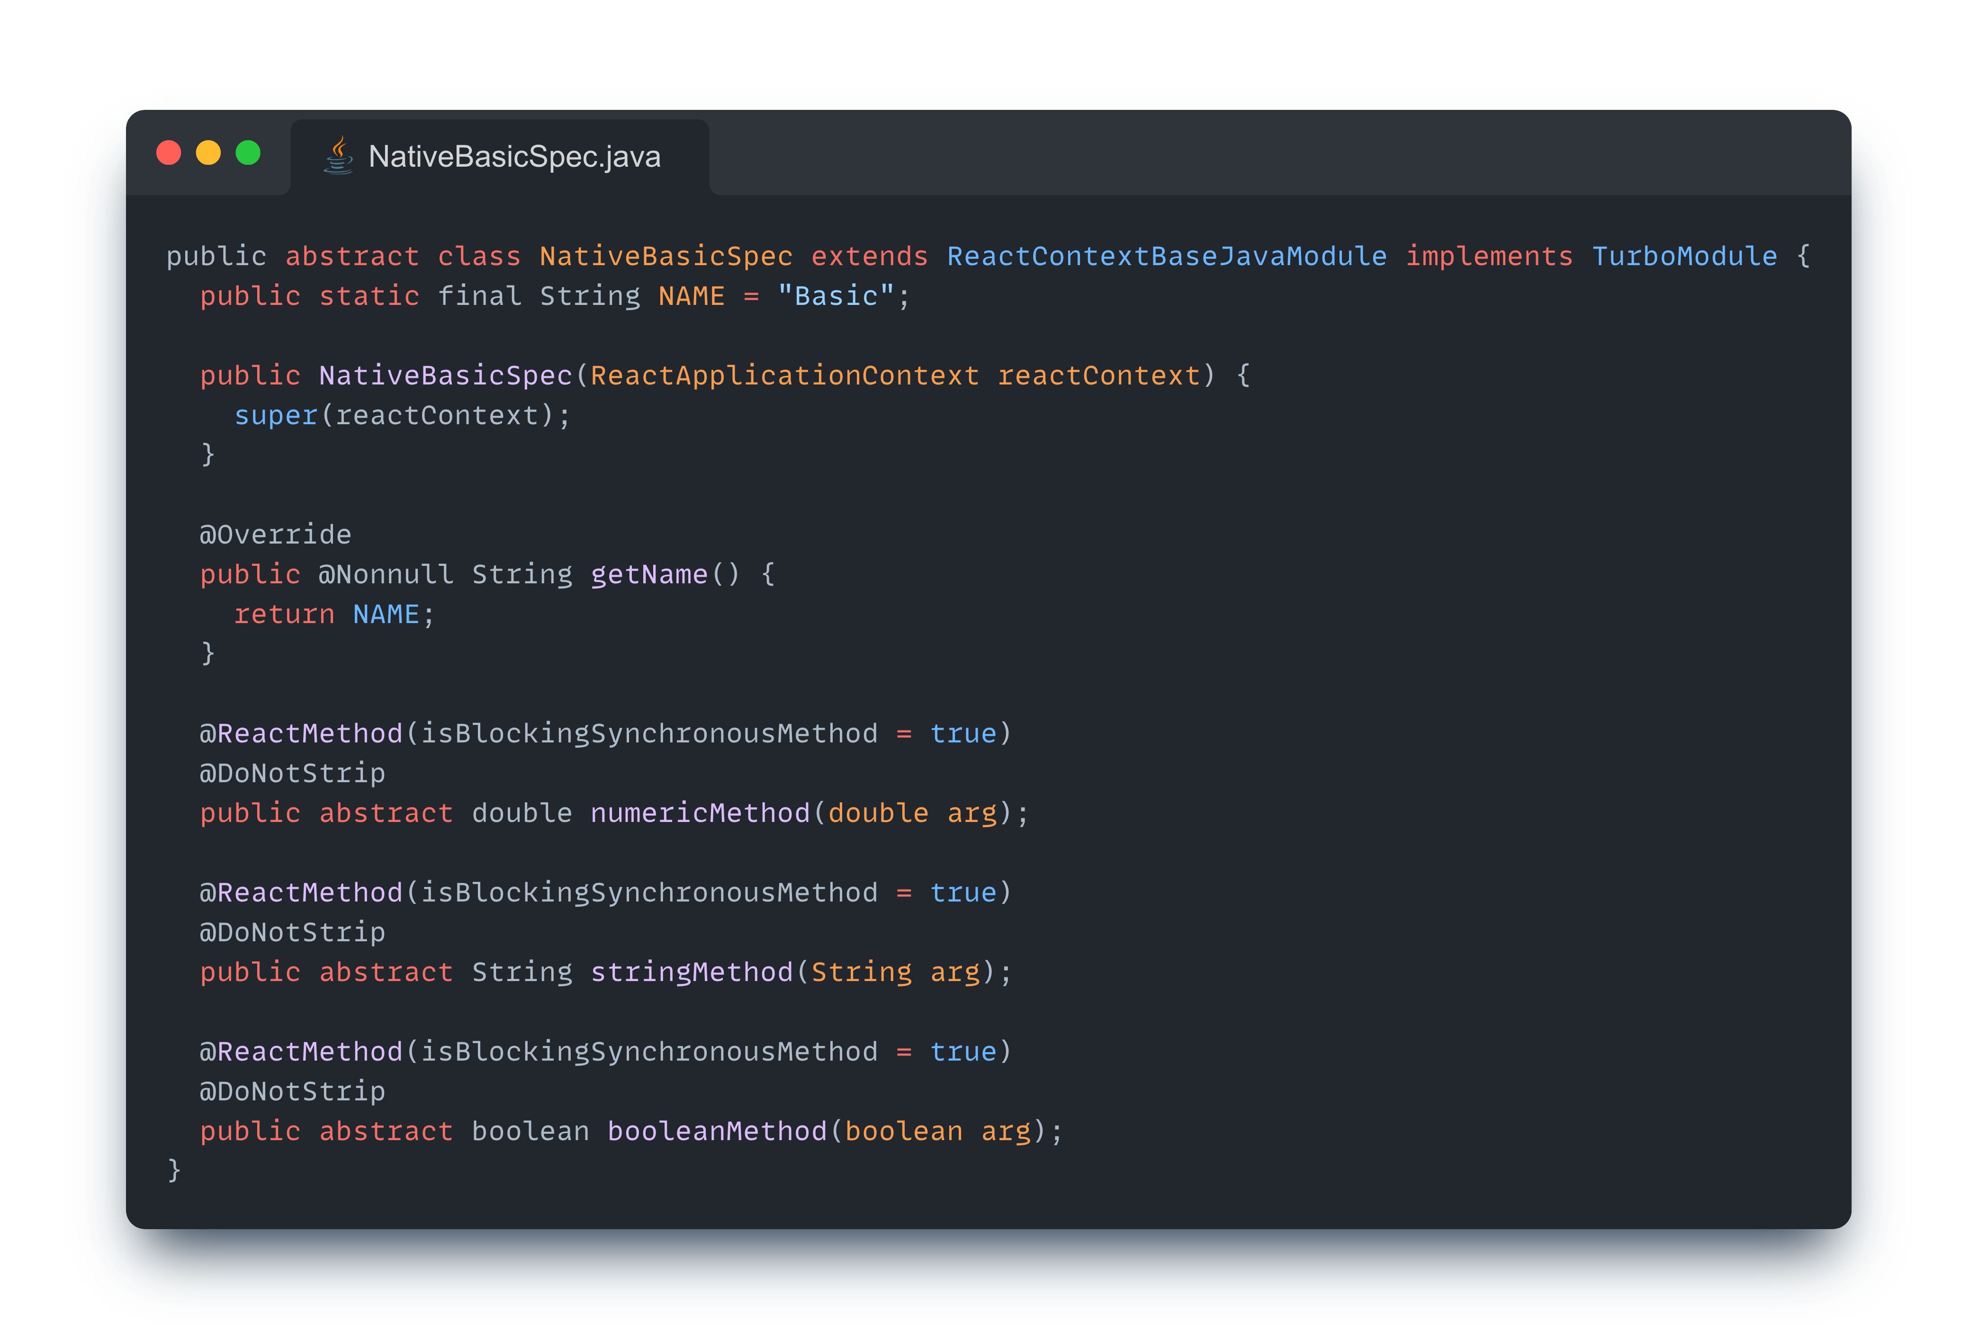Click ReactContextBaseJavaModule in class declaration
1978x1339 pixels.
point(1166,256)
